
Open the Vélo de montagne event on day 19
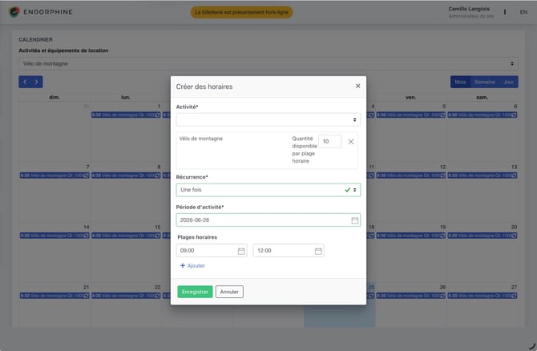click(410, 236)
